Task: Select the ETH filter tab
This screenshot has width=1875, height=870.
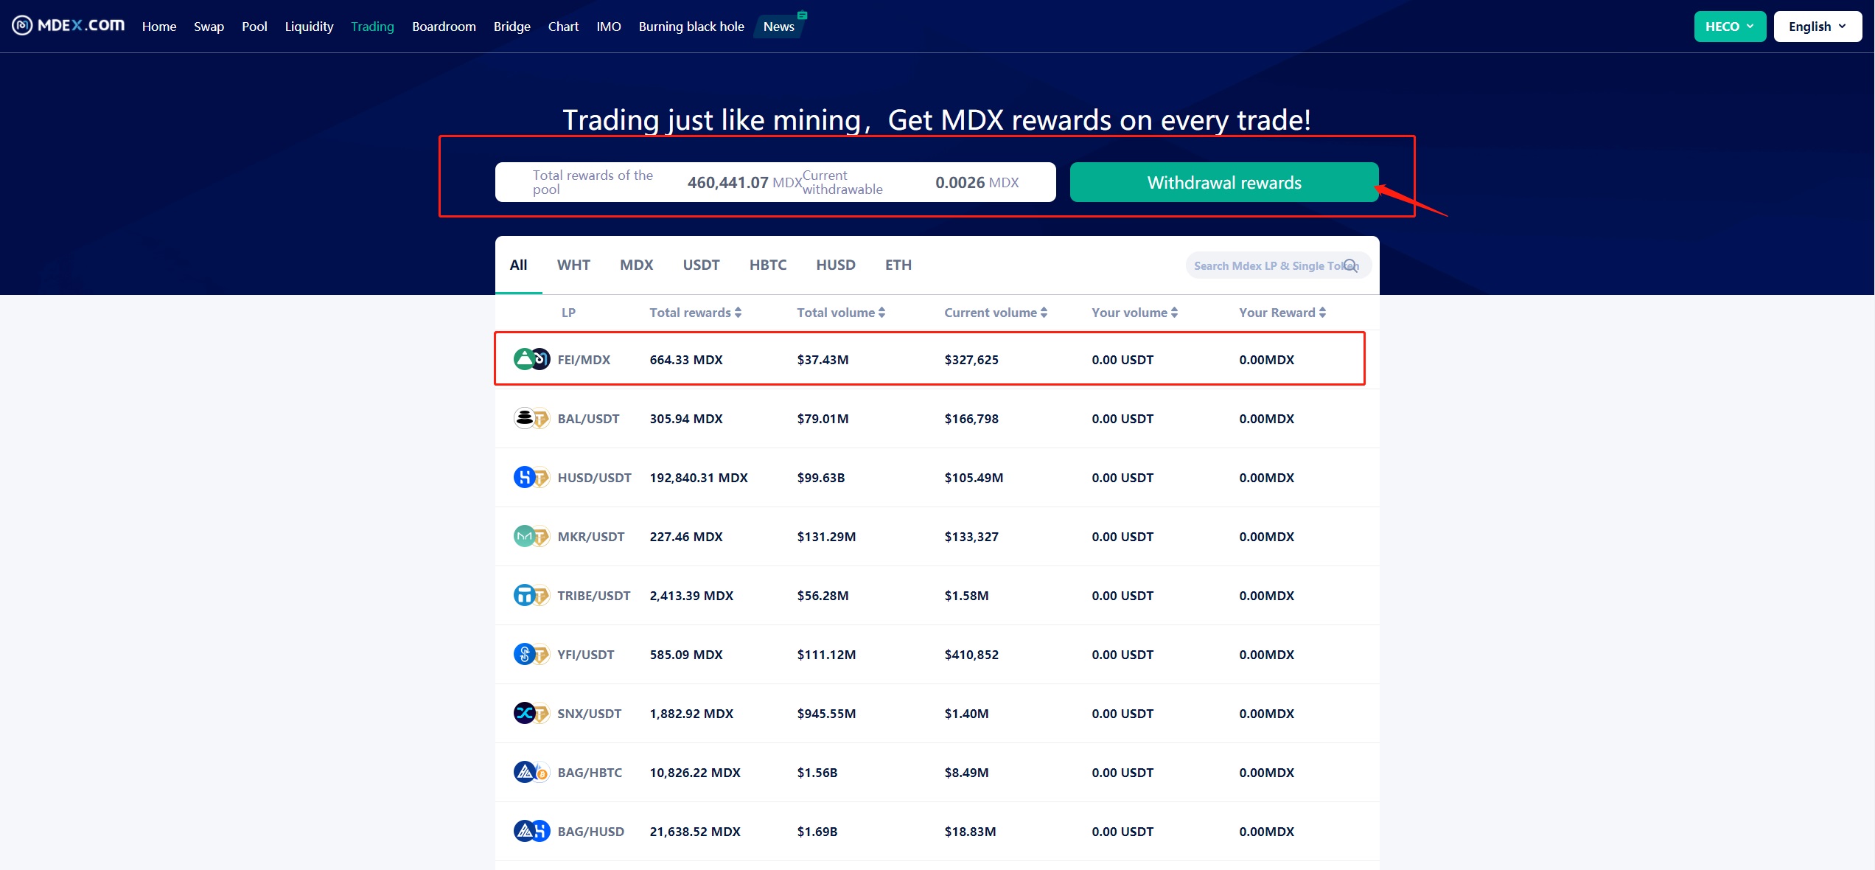Action: [x=898, y=265]
